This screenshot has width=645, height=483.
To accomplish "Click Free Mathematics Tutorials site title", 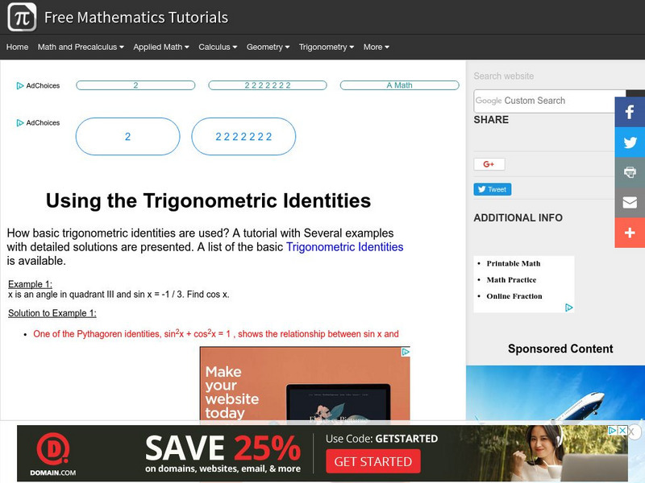I will tap(136, 18).
